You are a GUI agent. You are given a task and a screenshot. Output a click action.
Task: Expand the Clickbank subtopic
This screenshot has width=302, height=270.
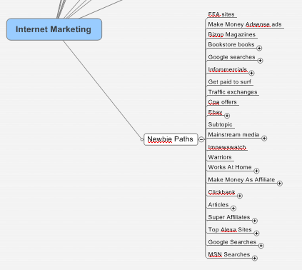[240, 196]
